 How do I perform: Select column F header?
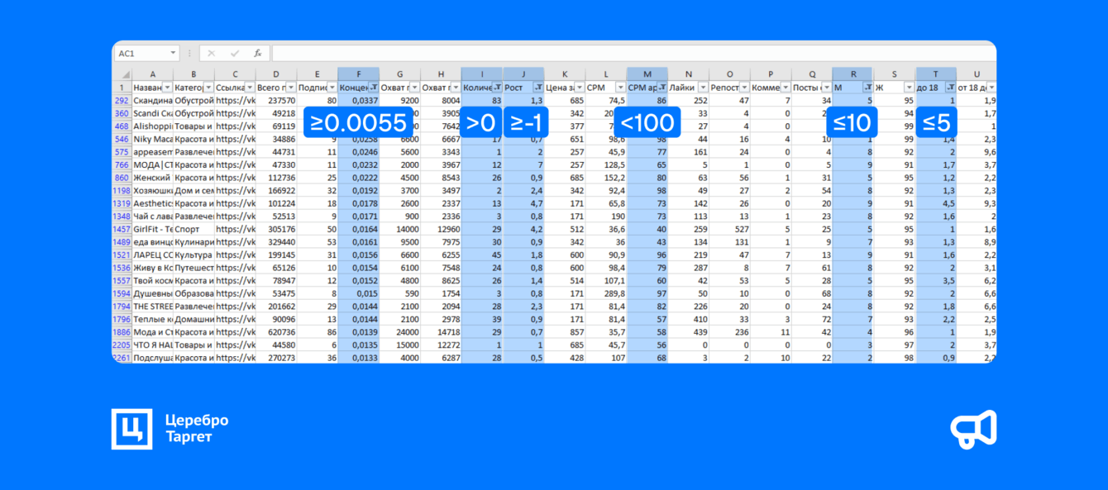pos(358,74)
